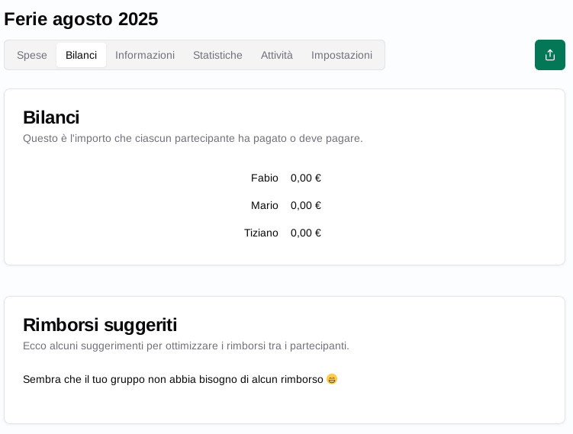Click the Bilanci card heading

click(51, 117)
